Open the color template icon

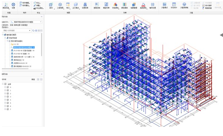[x=124, y=4]
